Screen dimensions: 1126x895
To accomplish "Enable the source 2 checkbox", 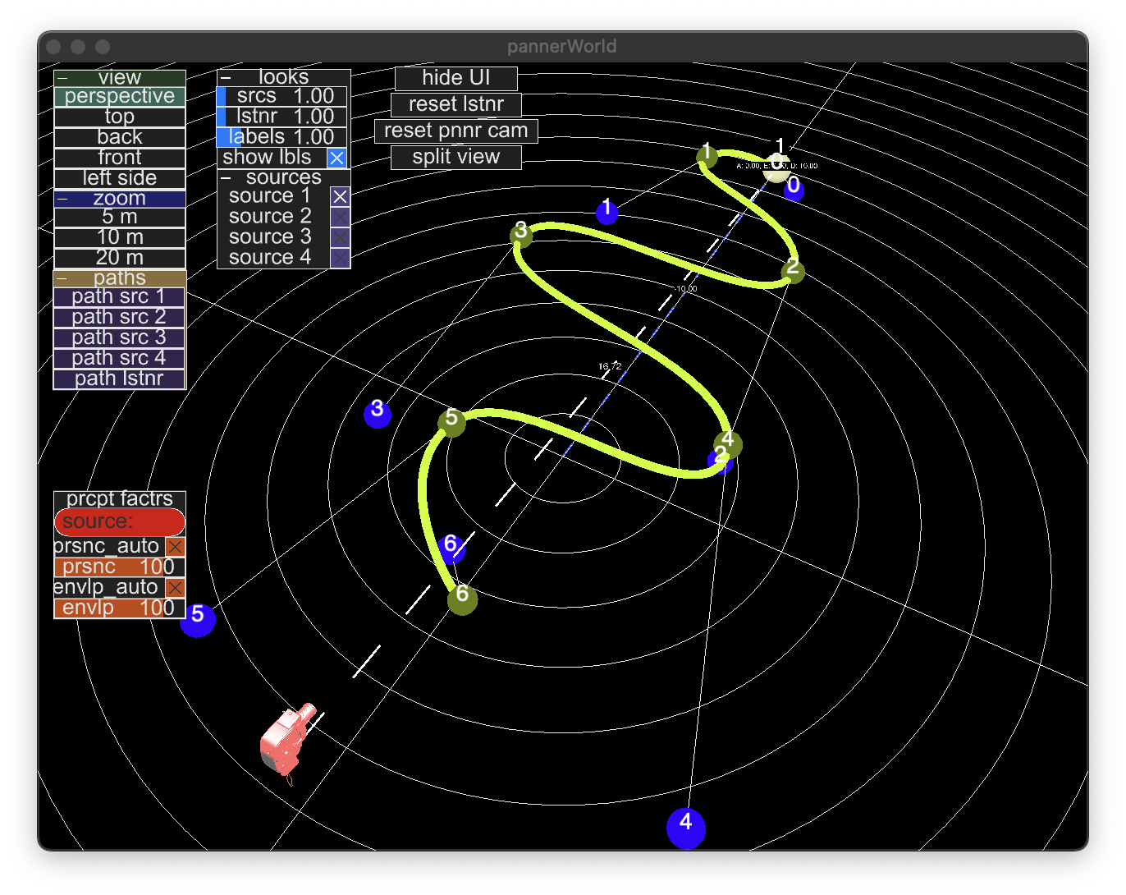I will (340, 217).
